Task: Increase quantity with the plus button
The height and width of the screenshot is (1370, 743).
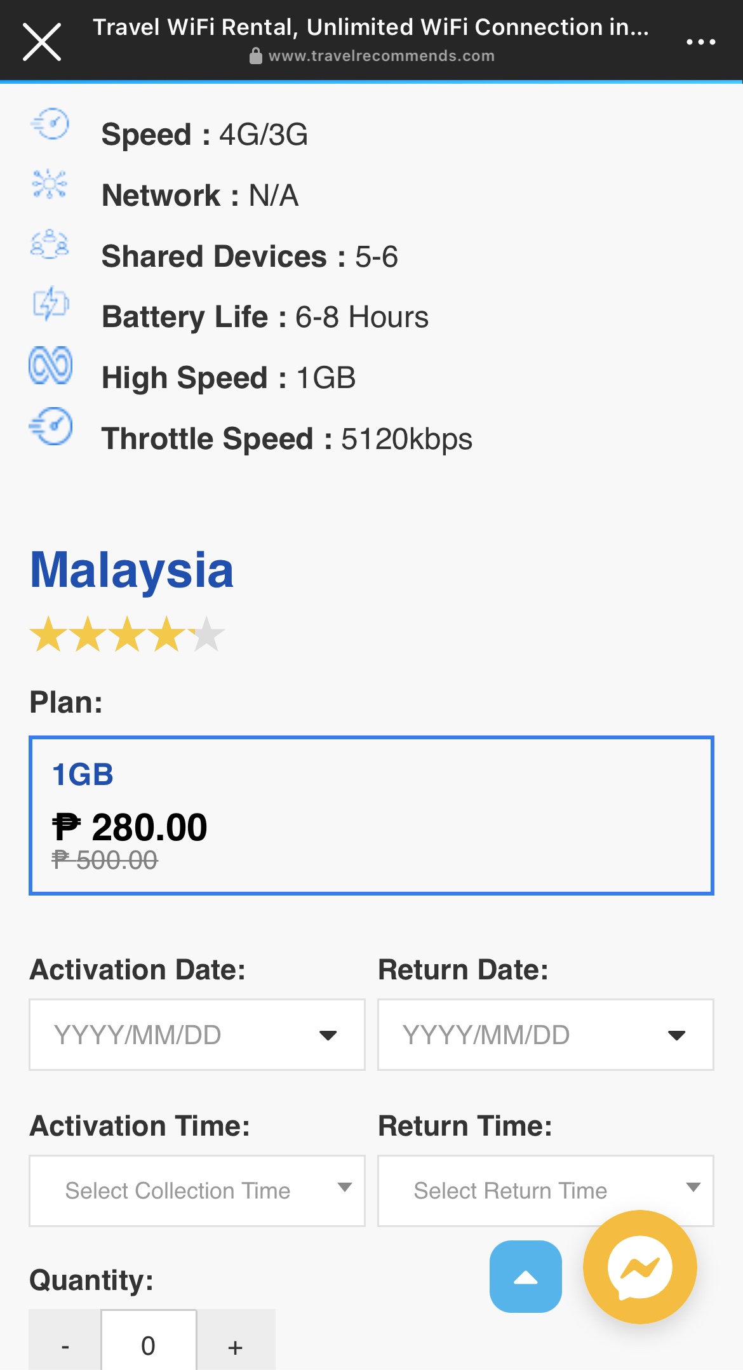Action: [x=236, y=1340]
